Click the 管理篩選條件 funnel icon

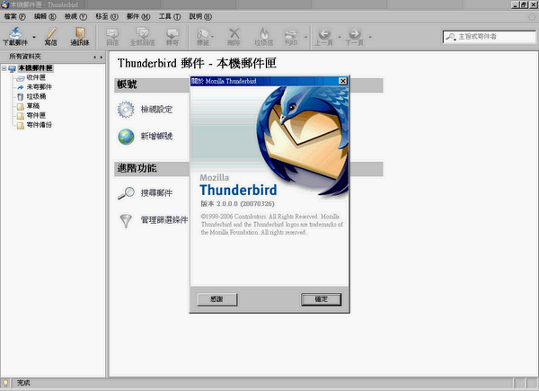[126, 220]
